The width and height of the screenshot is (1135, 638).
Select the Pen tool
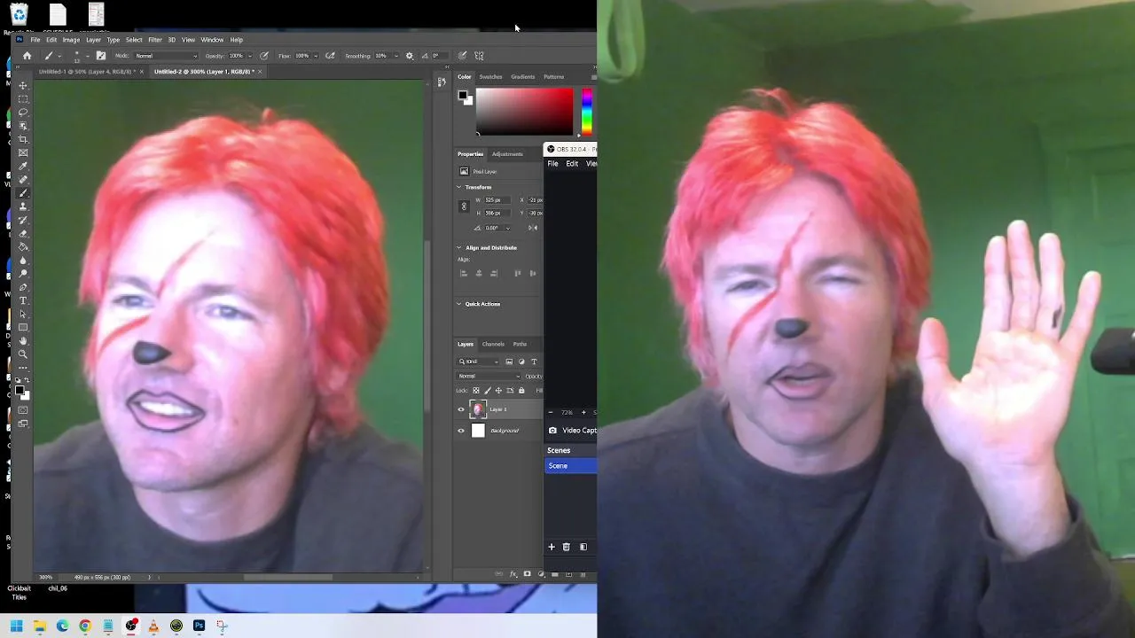tap(23, 287)
